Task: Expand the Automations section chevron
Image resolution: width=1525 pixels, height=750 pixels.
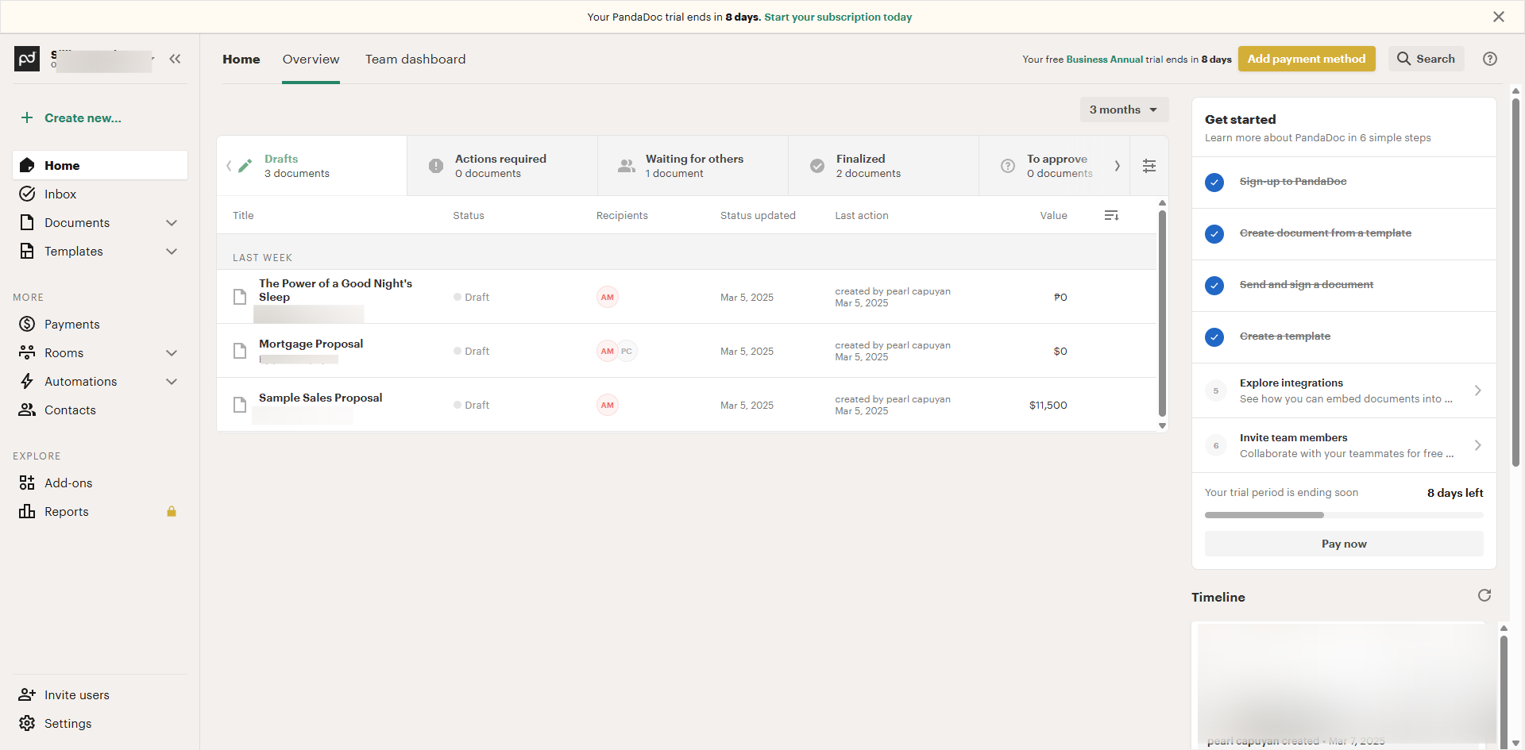Action: (x=172, y=382)
